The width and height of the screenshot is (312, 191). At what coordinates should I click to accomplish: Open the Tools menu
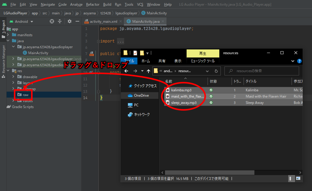[129, 4]
